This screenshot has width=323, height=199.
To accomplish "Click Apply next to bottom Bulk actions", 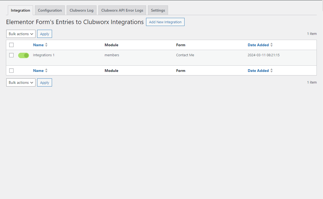I will [44, 82].
